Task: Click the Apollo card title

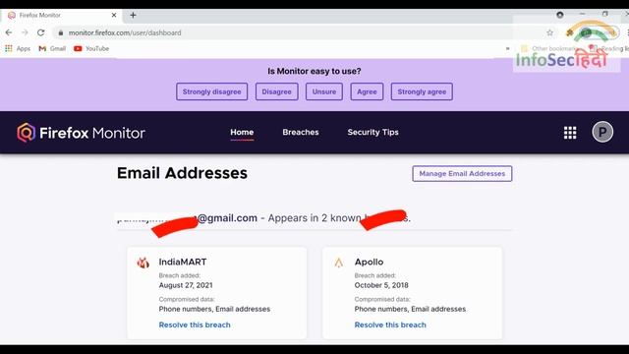Action: point(370,263)
